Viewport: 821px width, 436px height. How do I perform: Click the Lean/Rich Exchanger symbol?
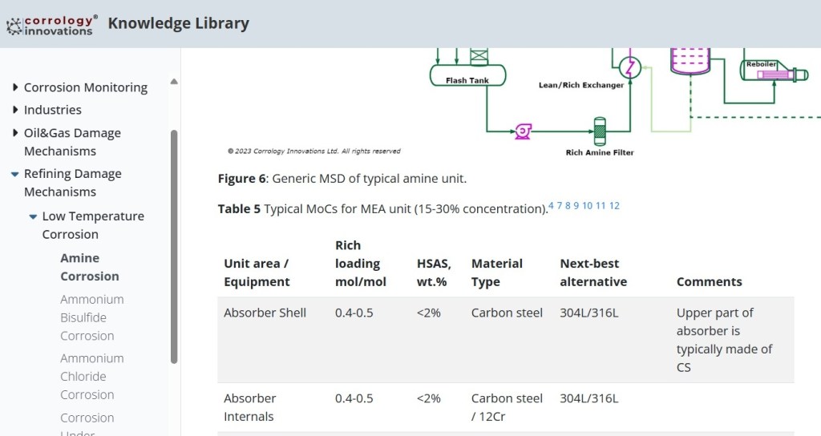[x=629, y=67]
